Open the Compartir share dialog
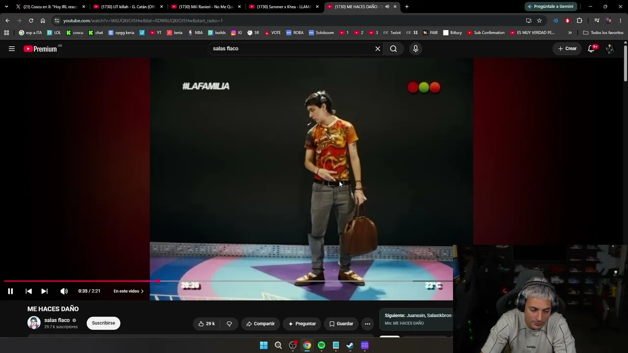This screenshot has height=353, width=628. click(261, 324)
